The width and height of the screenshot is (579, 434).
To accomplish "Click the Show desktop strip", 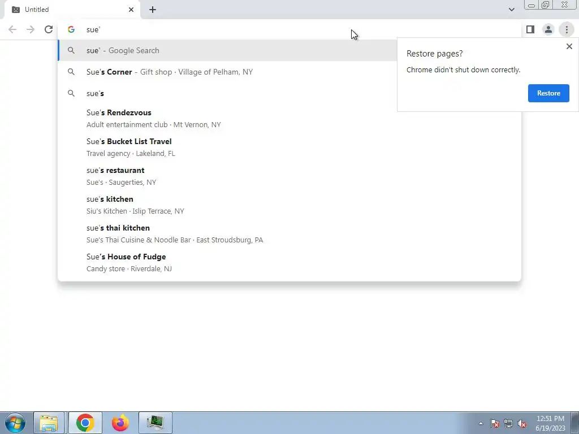I will (x=575, y=423).
